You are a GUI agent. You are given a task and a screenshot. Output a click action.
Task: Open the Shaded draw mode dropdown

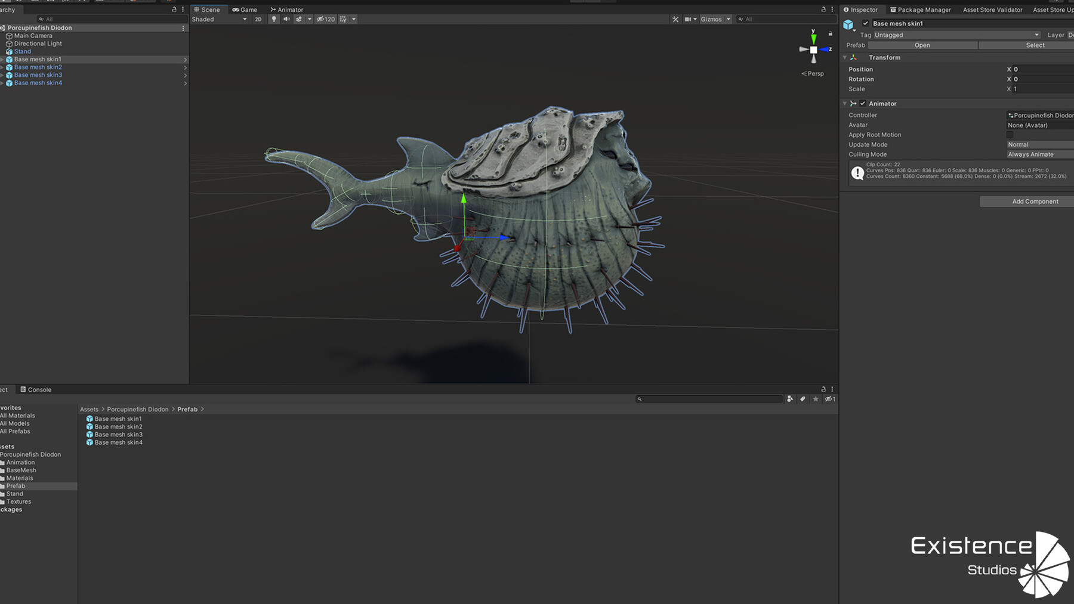pyautogui.click(x=220, y=19)
